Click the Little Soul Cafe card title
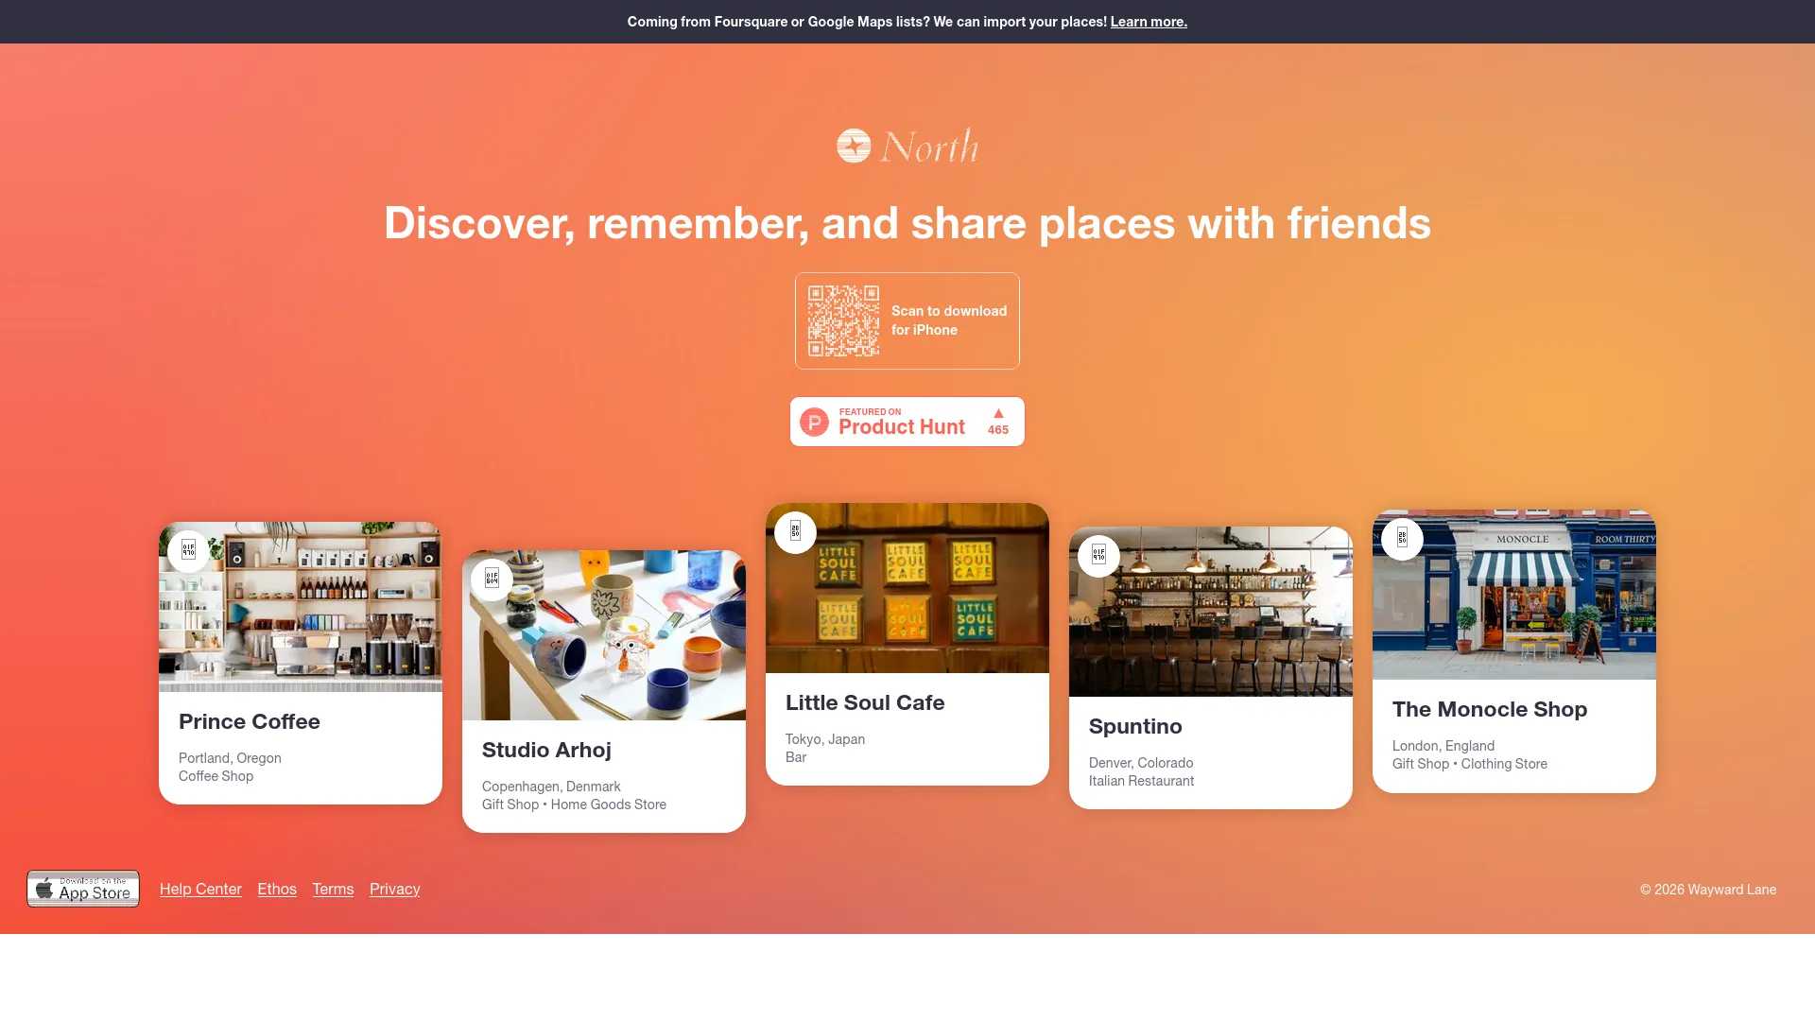This screenshot has width=1815, height=1021. tap(865, 703)
